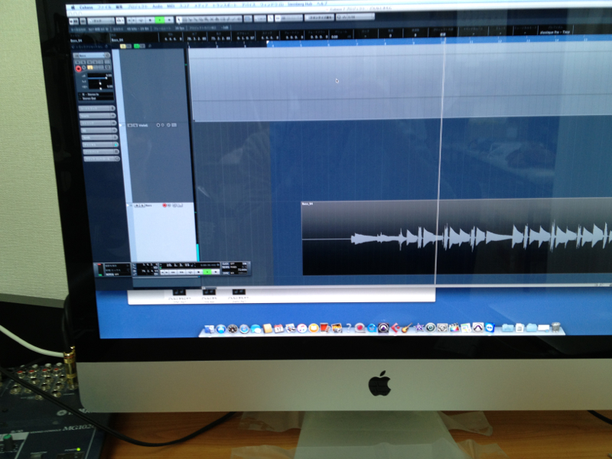Click the tempo value on the transport panel
This screenshot has width=612, height=459.
tap(242, 272)
